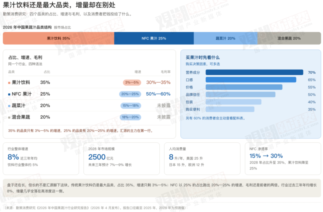Viewport: 323px width, 212px height.
Task: Click the 果汁饮料 35% bar segment
Action: point(59,38)
